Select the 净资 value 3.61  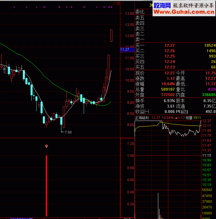pos(171,106)
